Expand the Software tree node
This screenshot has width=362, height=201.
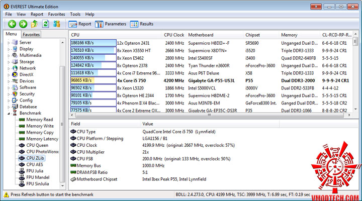pos(9,88)
